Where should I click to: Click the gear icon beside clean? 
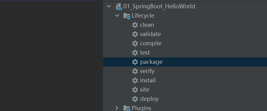point(135,25)
